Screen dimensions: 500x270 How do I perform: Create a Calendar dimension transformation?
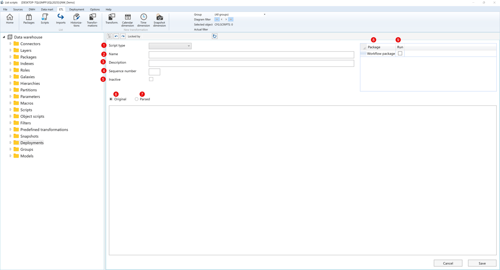tap(128, 20)
